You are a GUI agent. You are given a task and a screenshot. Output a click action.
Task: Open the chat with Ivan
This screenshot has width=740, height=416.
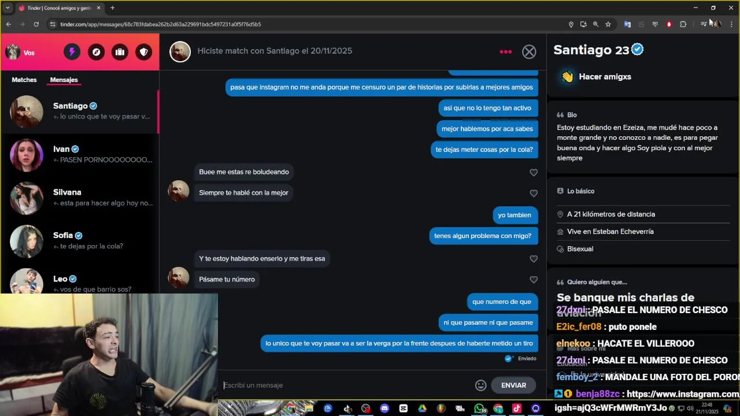(80, 155)
